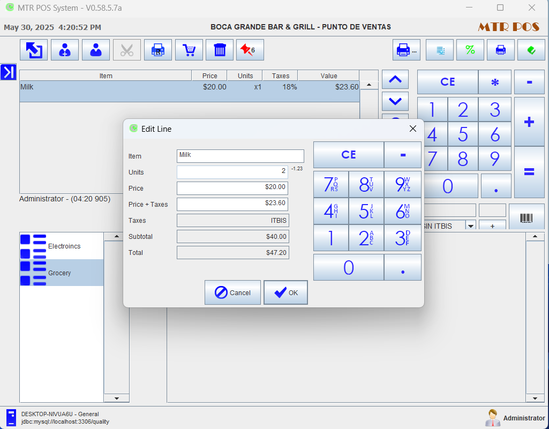The image size is (549, 429).
Task: Tap the decimal point on the Edit Line keypad
Action: tap(403, 267)
